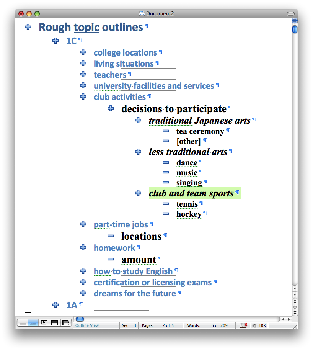Collapse 'club activities' via its plus icon
Screen dimensions: 313x350
[83, 97]
